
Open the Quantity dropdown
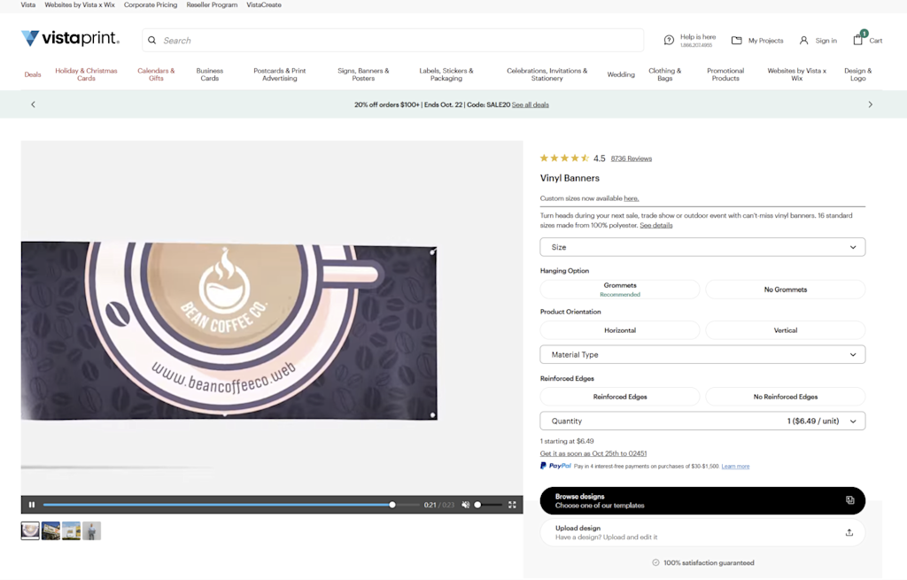coord(702,421)
